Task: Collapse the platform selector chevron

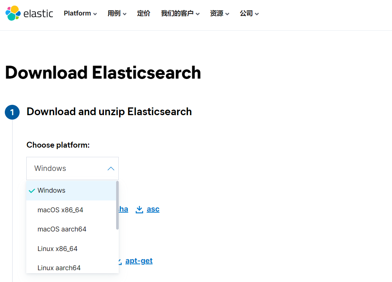Action: pos(111,168)
